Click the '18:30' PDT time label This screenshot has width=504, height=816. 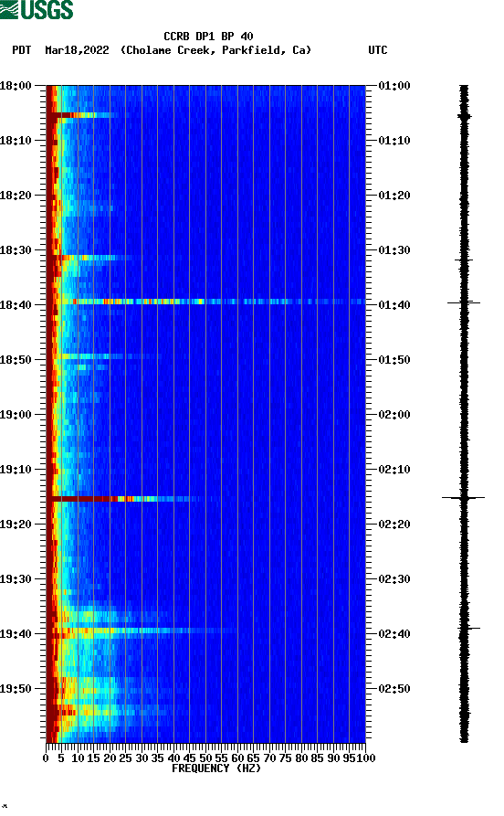point(16,249)
